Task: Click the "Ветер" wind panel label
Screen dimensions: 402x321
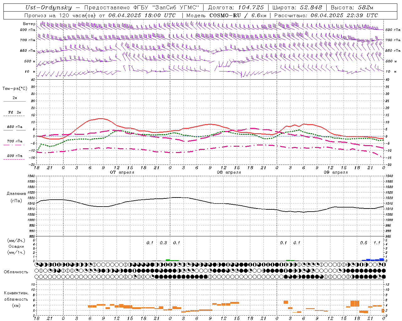Action: (x=29, y=24)
